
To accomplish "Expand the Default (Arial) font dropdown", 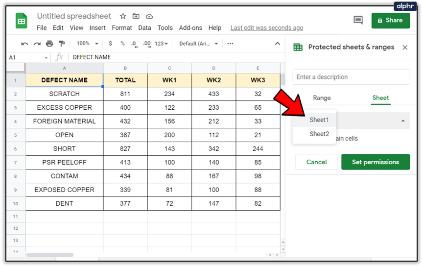I will click(198, 44).
